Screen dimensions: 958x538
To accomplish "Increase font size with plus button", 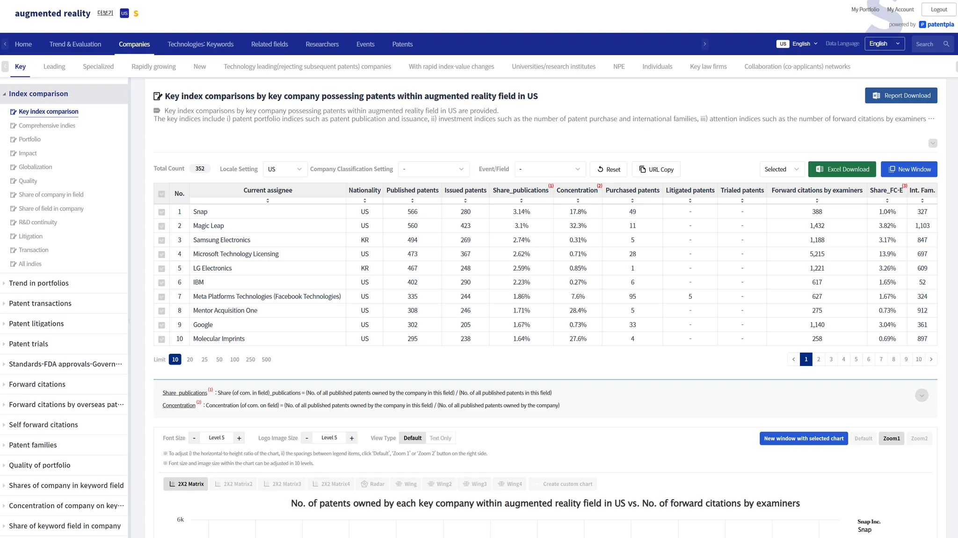I will (239, 438).
